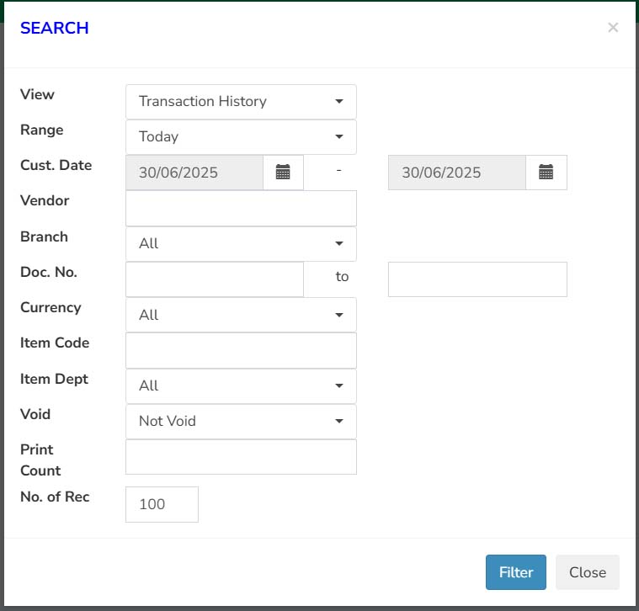The width and height of the screenshot is (639, 611).
Task: Close the search dialog with X icon
Action: pos(613,28)
